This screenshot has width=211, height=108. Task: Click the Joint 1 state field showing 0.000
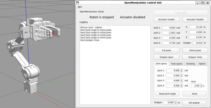169,28
